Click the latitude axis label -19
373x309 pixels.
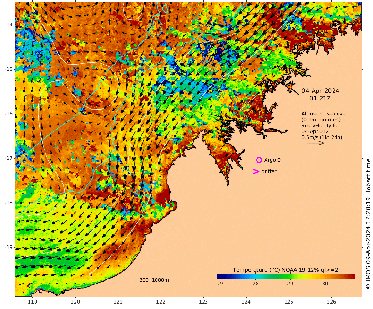9,247
